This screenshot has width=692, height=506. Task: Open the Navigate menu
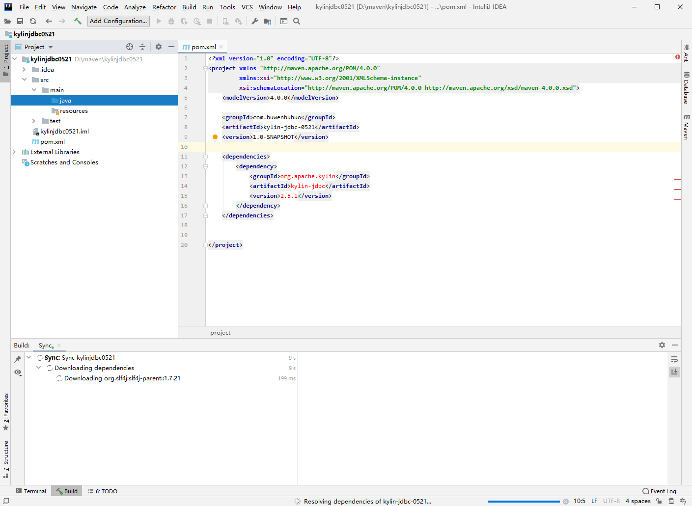click(x=84, y=7)
